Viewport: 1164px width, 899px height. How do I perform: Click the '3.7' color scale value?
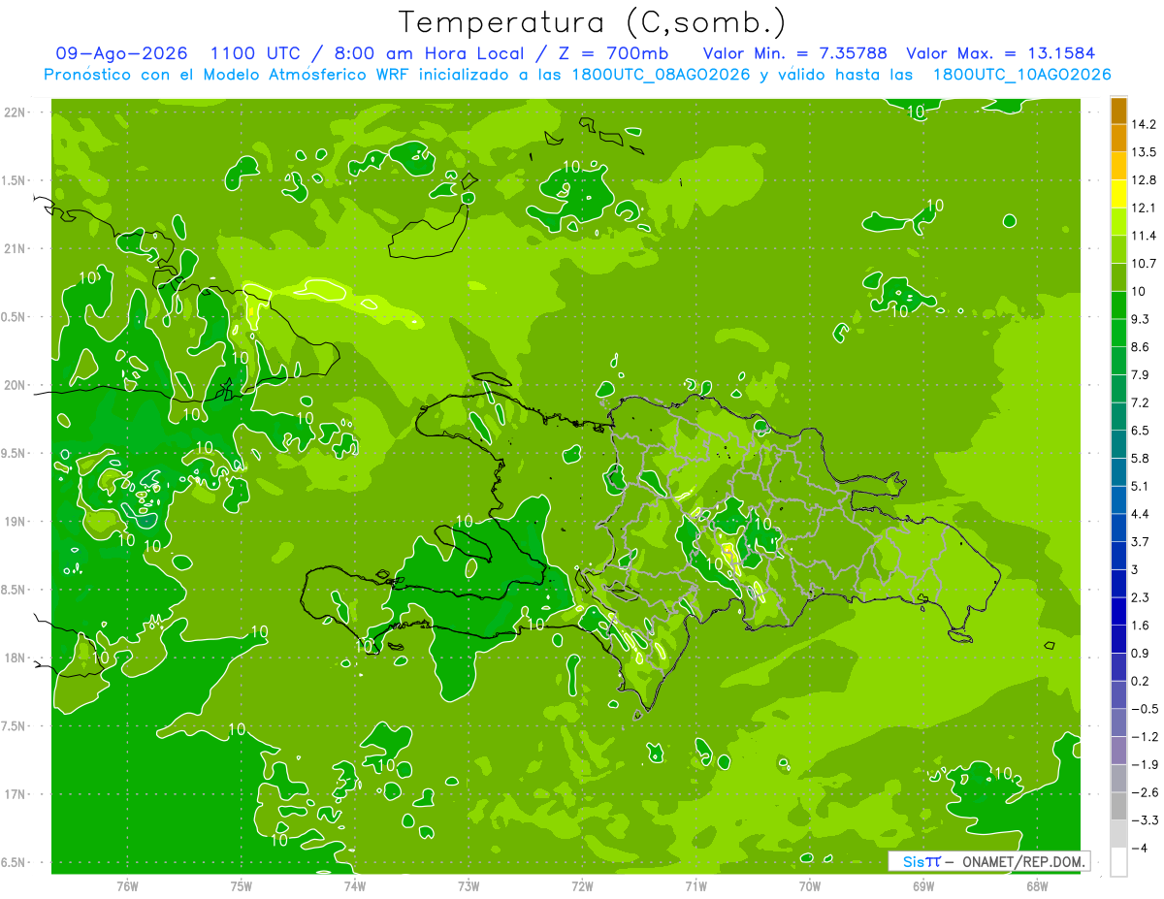[x=1142, y=542]
